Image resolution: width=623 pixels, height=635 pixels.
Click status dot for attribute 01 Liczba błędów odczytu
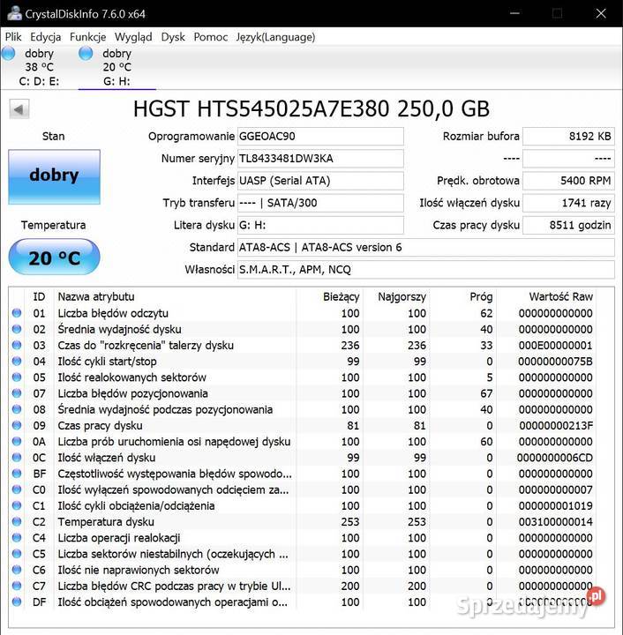click(17, 313)
